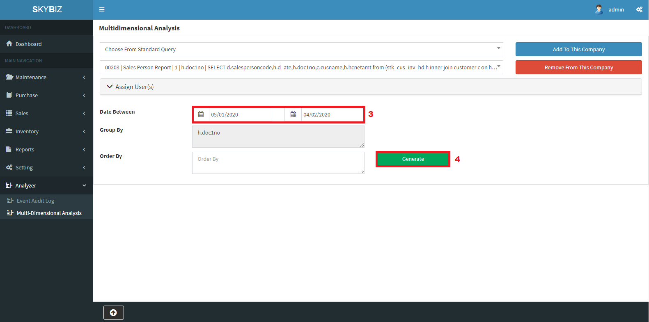
Task: Click into the Order By text field
Action: point(278,163)
